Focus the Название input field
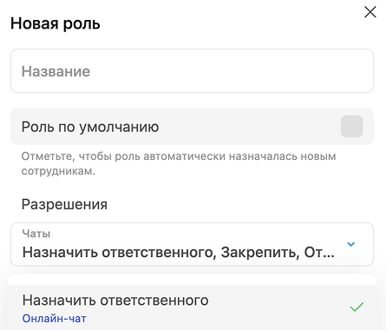The image size is (386, 330). pyautogui.click(x=192, y=71)
